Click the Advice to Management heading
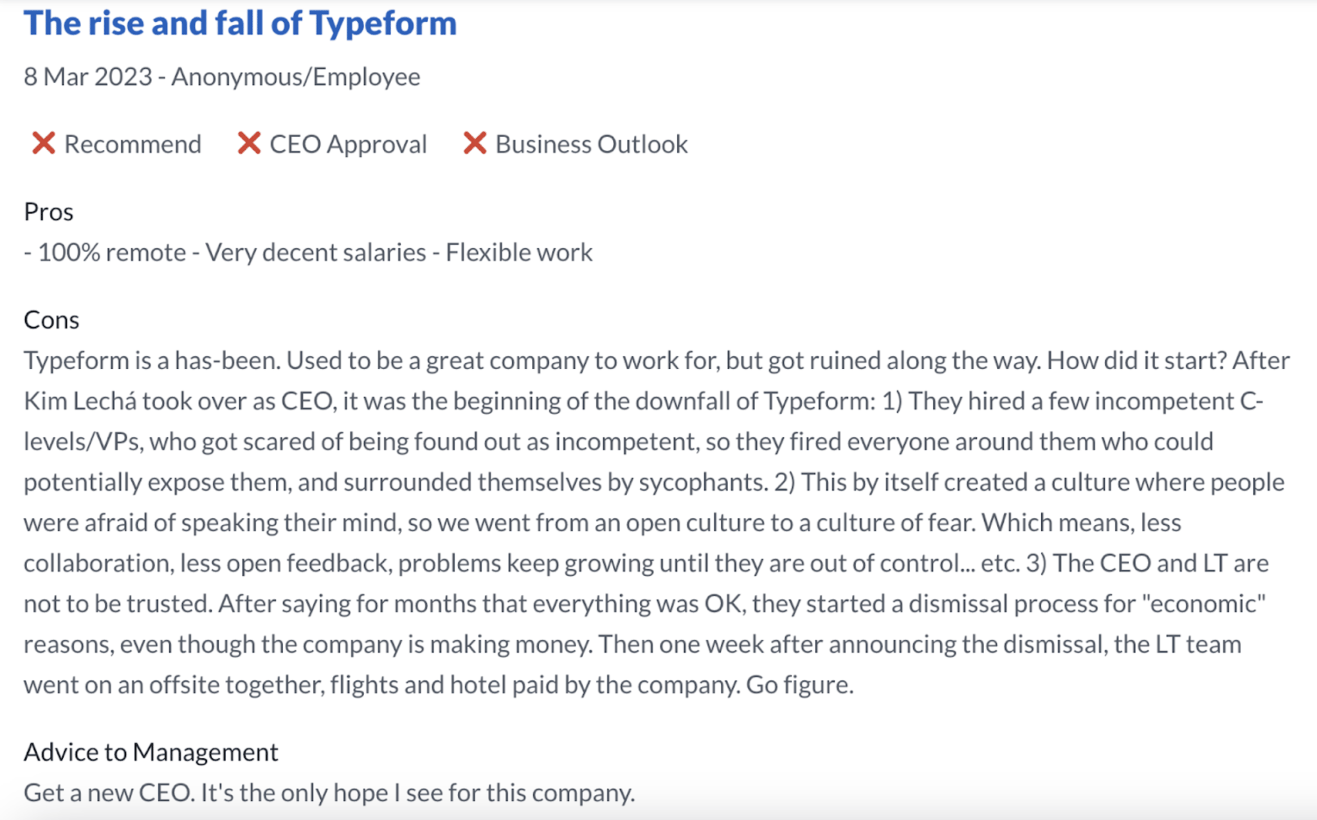 [151, 752]
